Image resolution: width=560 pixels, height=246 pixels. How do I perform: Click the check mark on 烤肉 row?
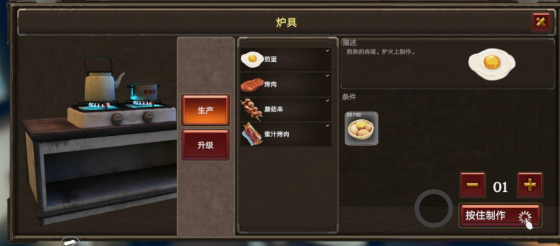(x=327, y=76)
